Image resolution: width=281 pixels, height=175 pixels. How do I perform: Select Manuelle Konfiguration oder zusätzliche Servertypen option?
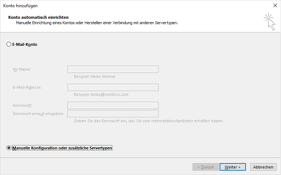pos(9,148)
